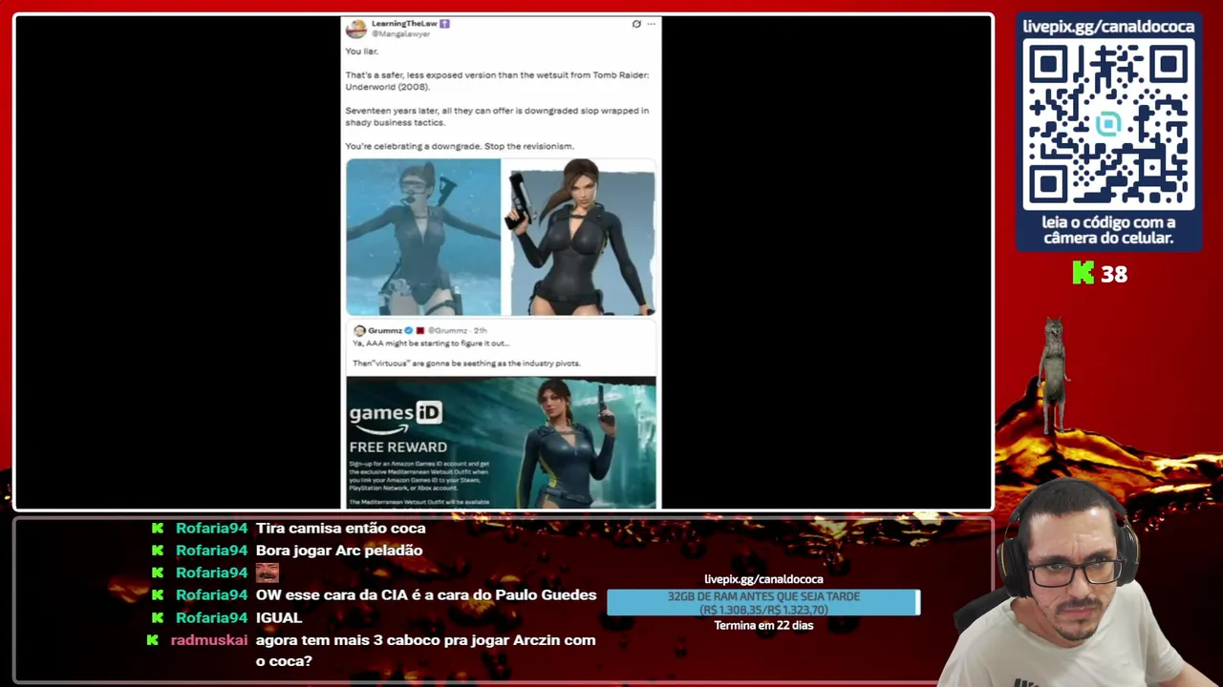Click Kick badge beside radmuskai's message
Image resolution: width=1223 pixels, height=687 pixels.
[x=152, y=640]
